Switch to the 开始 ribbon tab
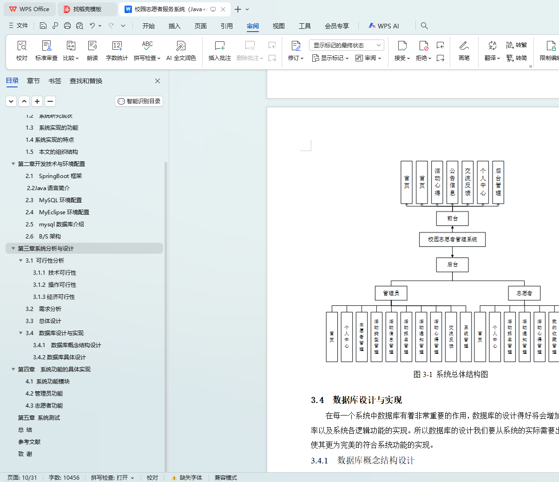 pos(149,26)
